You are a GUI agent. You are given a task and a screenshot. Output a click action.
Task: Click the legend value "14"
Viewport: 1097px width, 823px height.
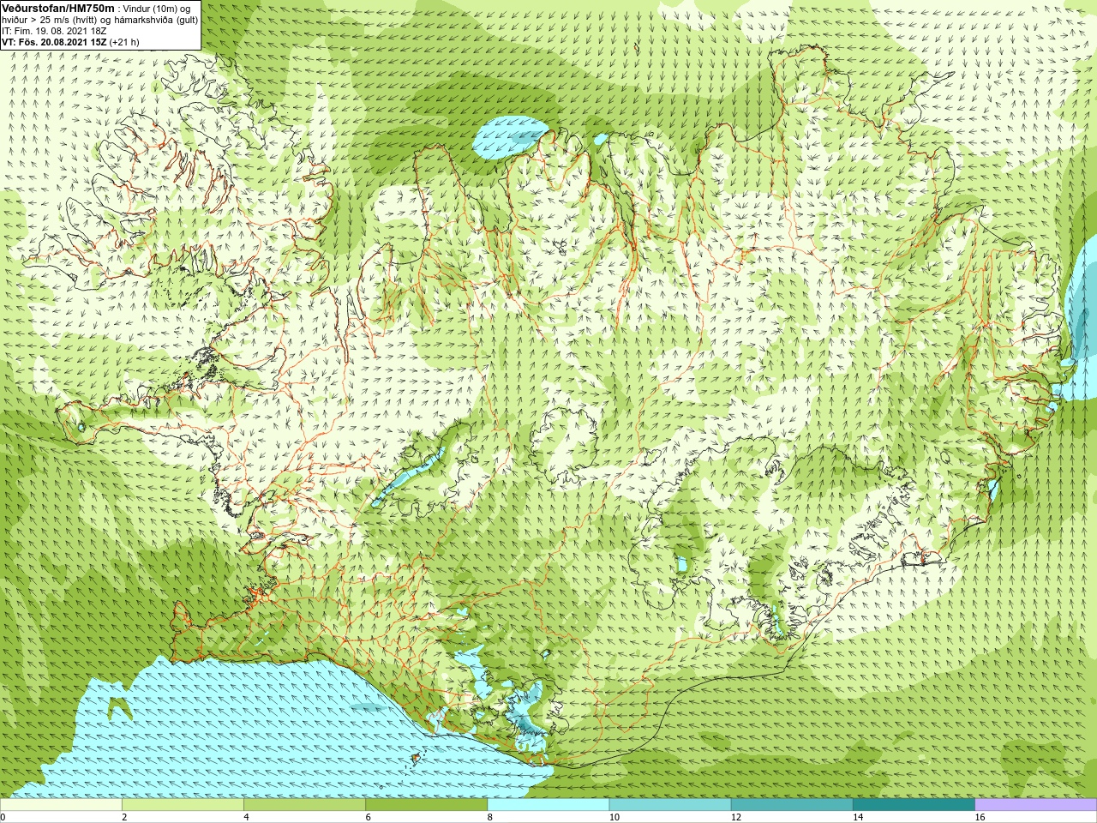[858, 818]
